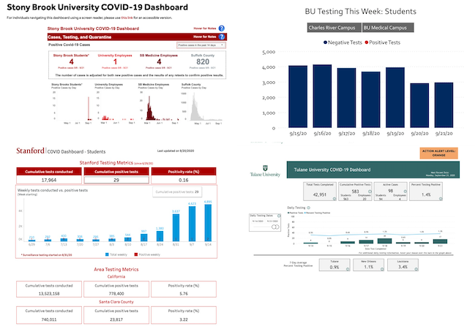The width and height of the screenshot is (475, 326).
Task: Click the info icon in the New Orleans 1.1% card
Action: [x=382, y=269]
